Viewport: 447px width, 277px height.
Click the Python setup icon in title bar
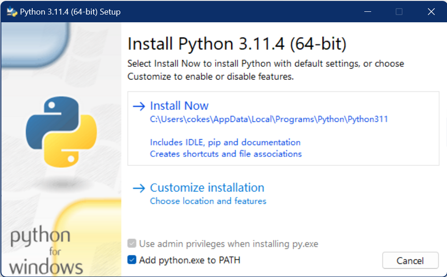pyautogui.click(x=12, y=12)
